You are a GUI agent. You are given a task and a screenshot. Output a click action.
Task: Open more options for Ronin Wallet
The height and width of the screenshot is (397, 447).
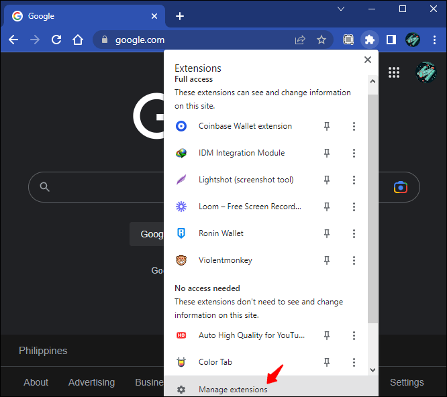coord(354,233)
